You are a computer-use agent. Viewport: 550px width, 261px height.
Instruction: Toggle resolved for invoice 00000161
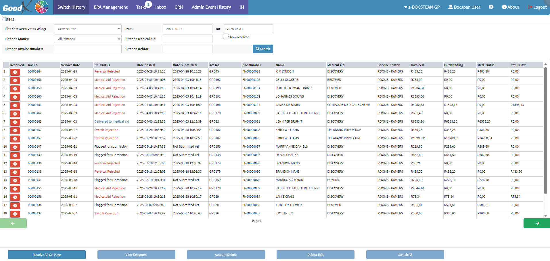point(15,105)
